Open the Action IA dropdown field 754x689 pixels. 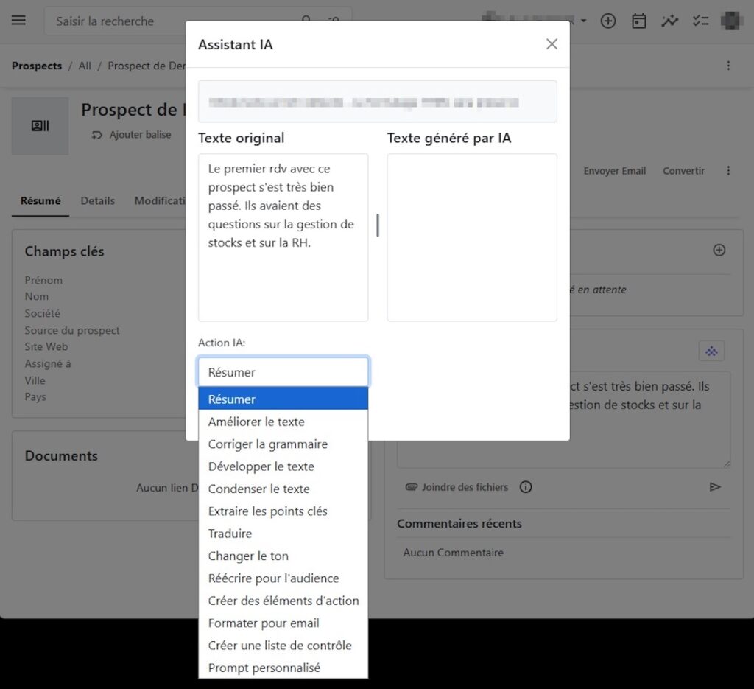click(283, 372)
